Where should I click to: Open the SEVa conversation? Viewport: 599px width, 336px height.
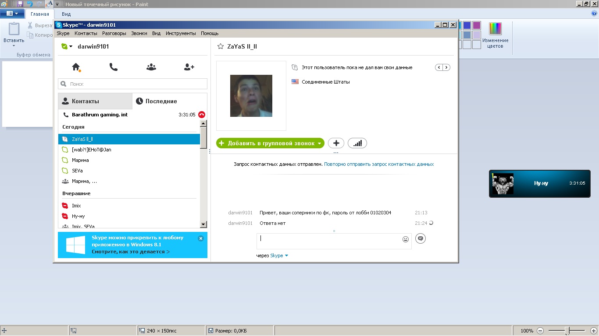[129, 171]
